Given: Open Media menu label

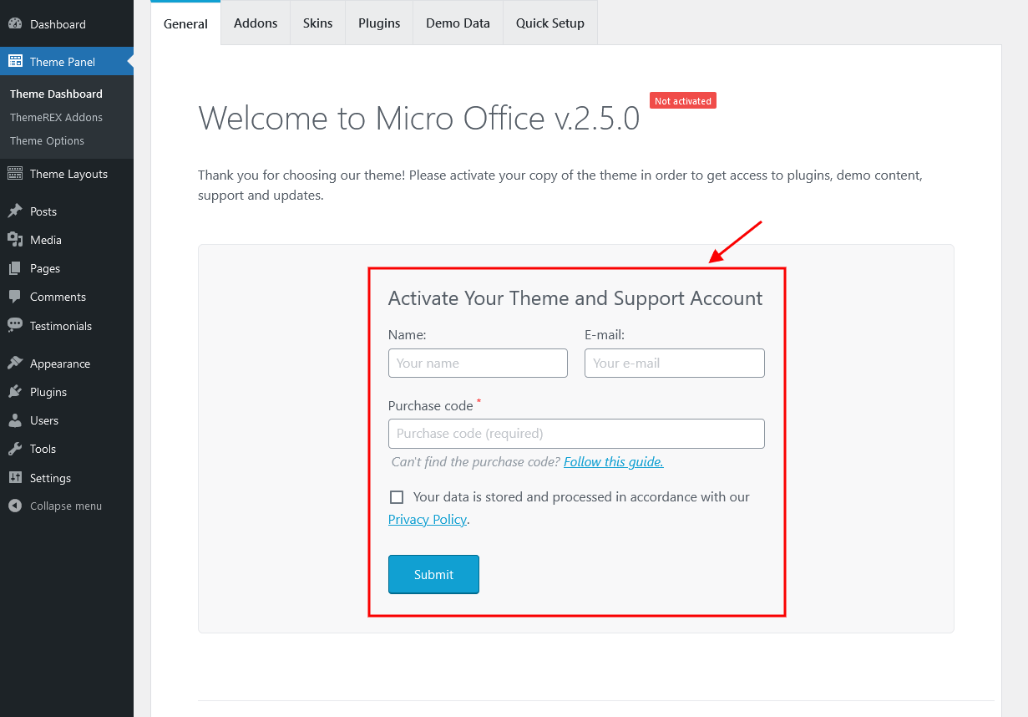Looking at the screenshot, I should click(46, 240).
